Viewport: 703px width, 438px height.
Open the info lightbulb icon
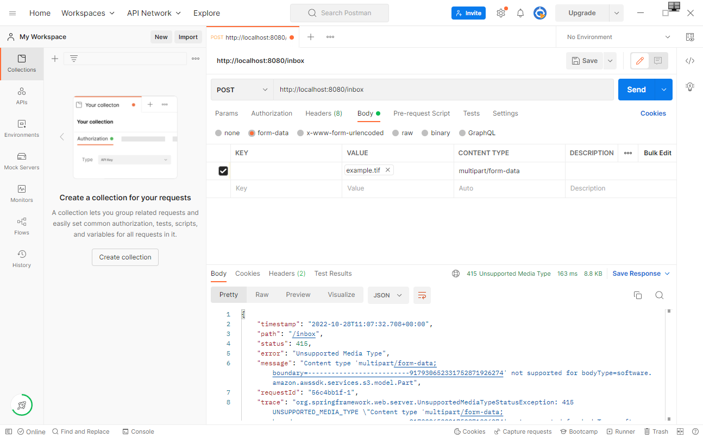coord(690,86)
